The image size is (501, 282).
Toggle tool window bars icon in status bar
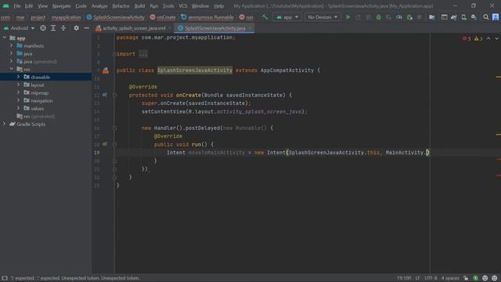(5, 278)
